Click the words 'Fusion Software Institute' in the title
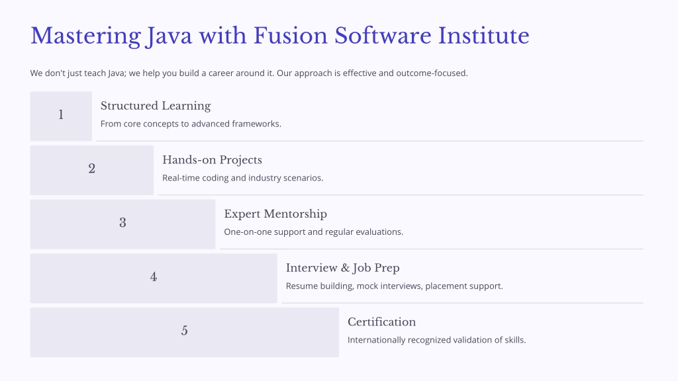Screen dimensions: 678x381 [x=391, y=36]
